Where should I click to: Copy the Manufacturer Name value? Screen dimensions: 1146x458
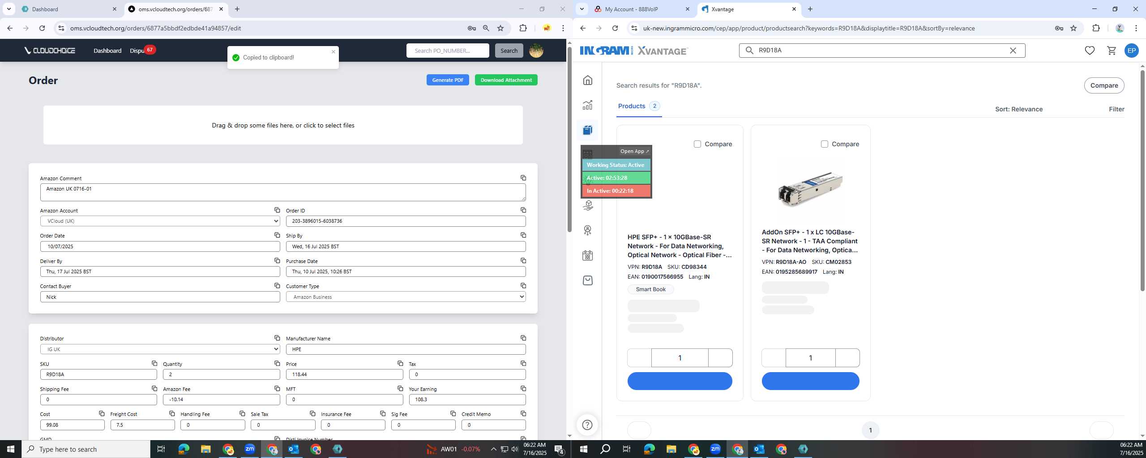click(523, 338)
